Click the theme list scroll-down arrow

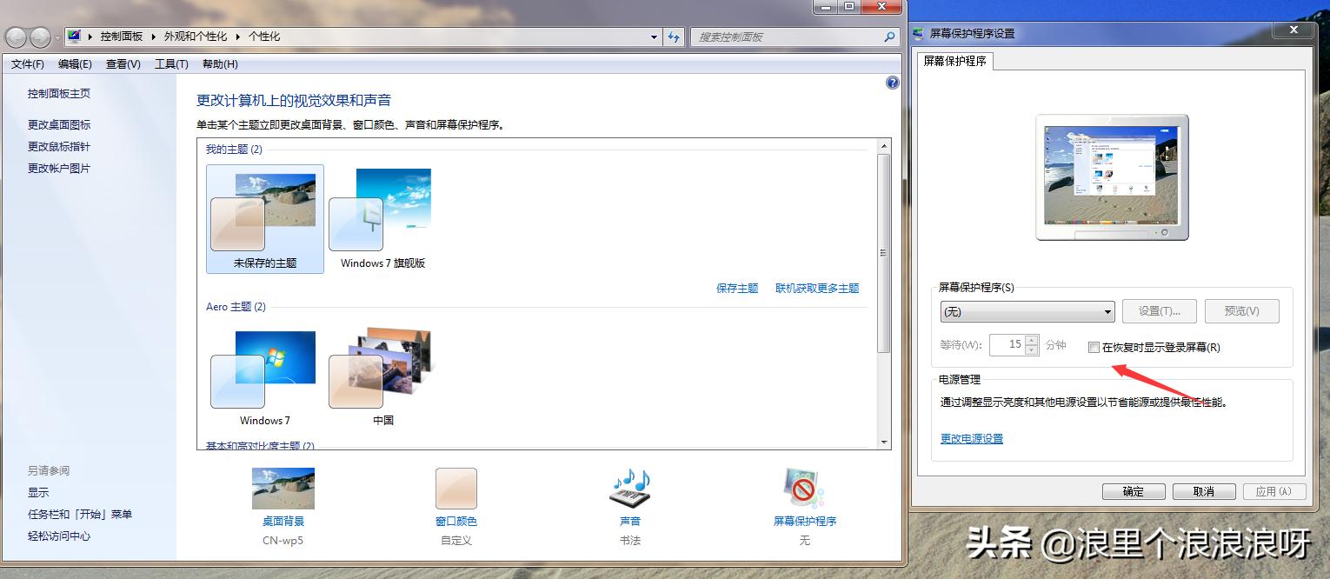pos(884,442)
